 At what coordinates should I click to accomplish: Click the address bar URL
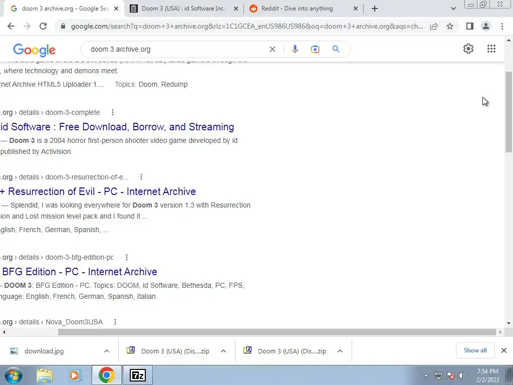246,26
